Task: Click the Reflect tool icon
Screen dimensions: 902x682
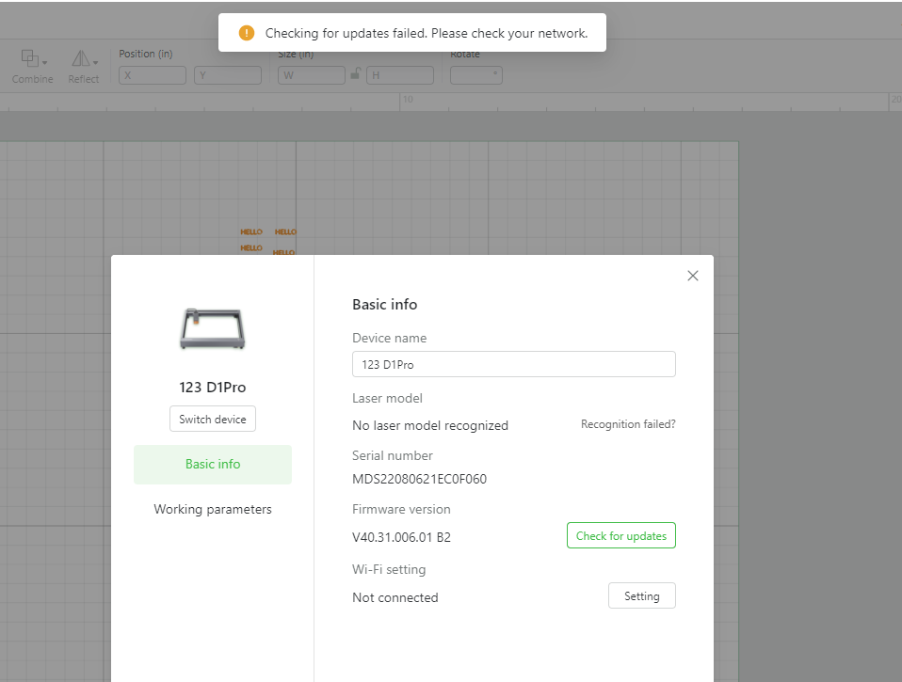Action: 80,58
